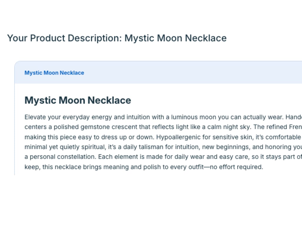Click the blue Mystic Moon Necklace tab label
Screen dimensions: 302x226
click(x=54, y=73)
